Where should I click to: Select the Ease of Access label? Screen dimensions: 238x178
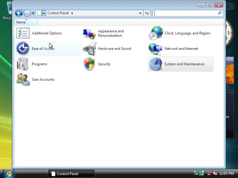point(43,49)
